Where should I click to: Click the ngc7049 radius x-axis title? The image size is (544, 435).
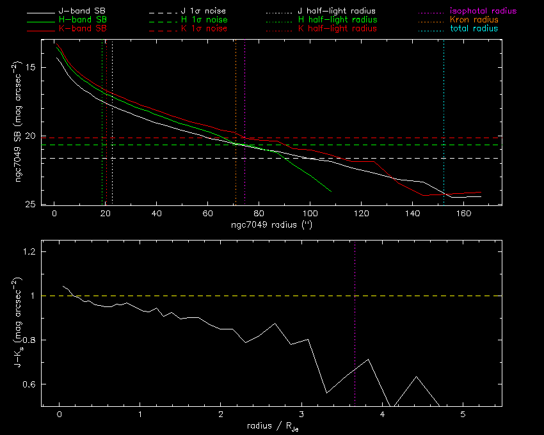click(x=271, y=225)
